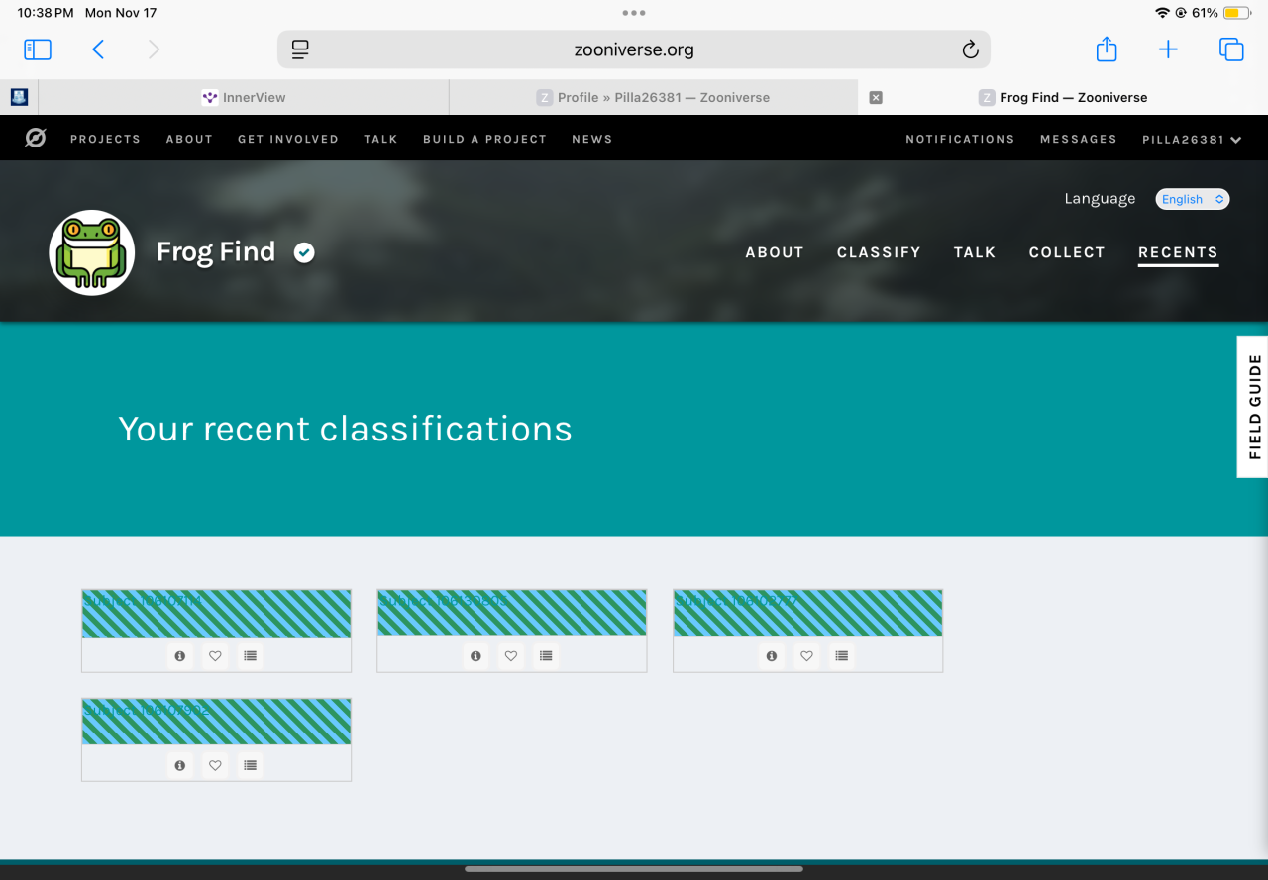Reload the zooniverse.org page
Screen dimensions: 1268x880
[970, 49]
